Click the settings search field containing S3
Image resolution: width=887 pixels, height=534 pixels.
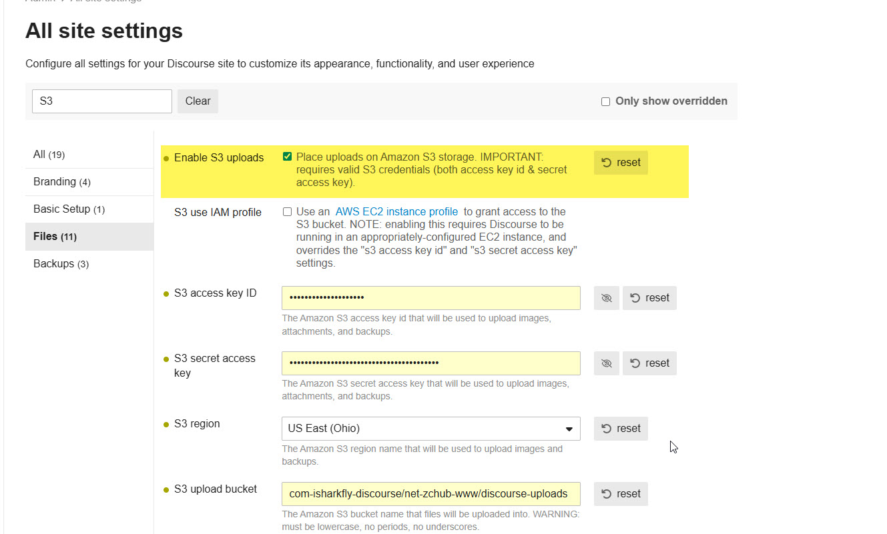[x=101, y=101]
